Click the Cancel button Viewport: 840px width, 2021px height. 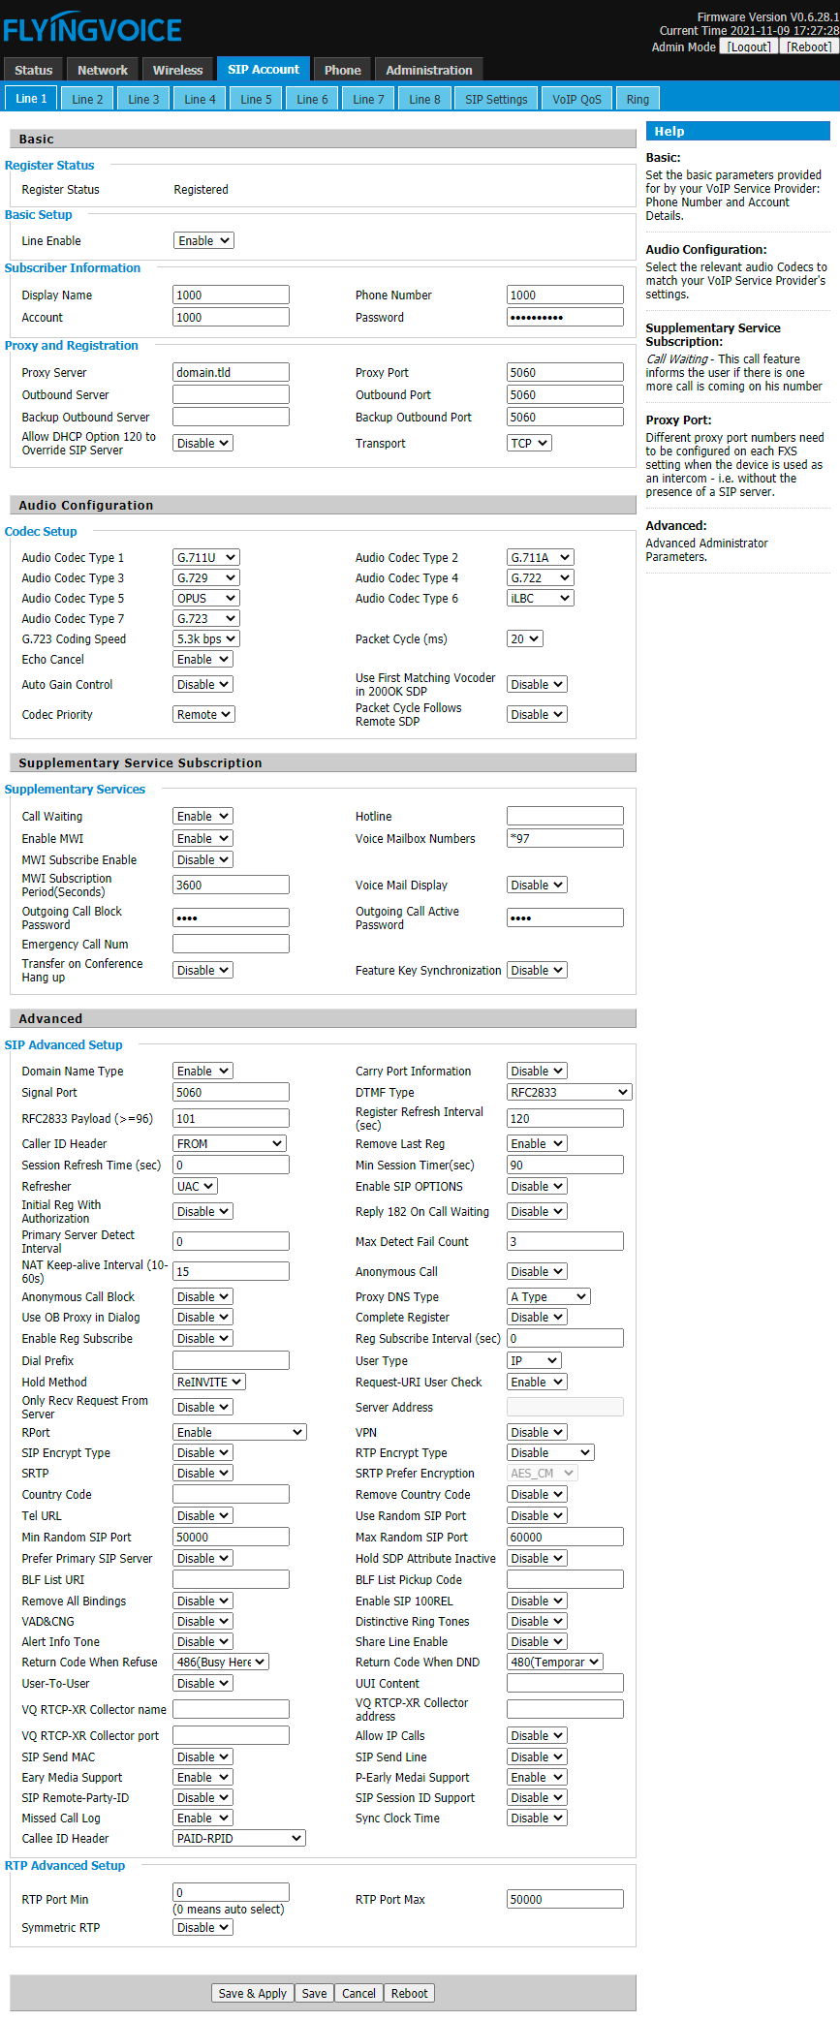pos(358,1993)
